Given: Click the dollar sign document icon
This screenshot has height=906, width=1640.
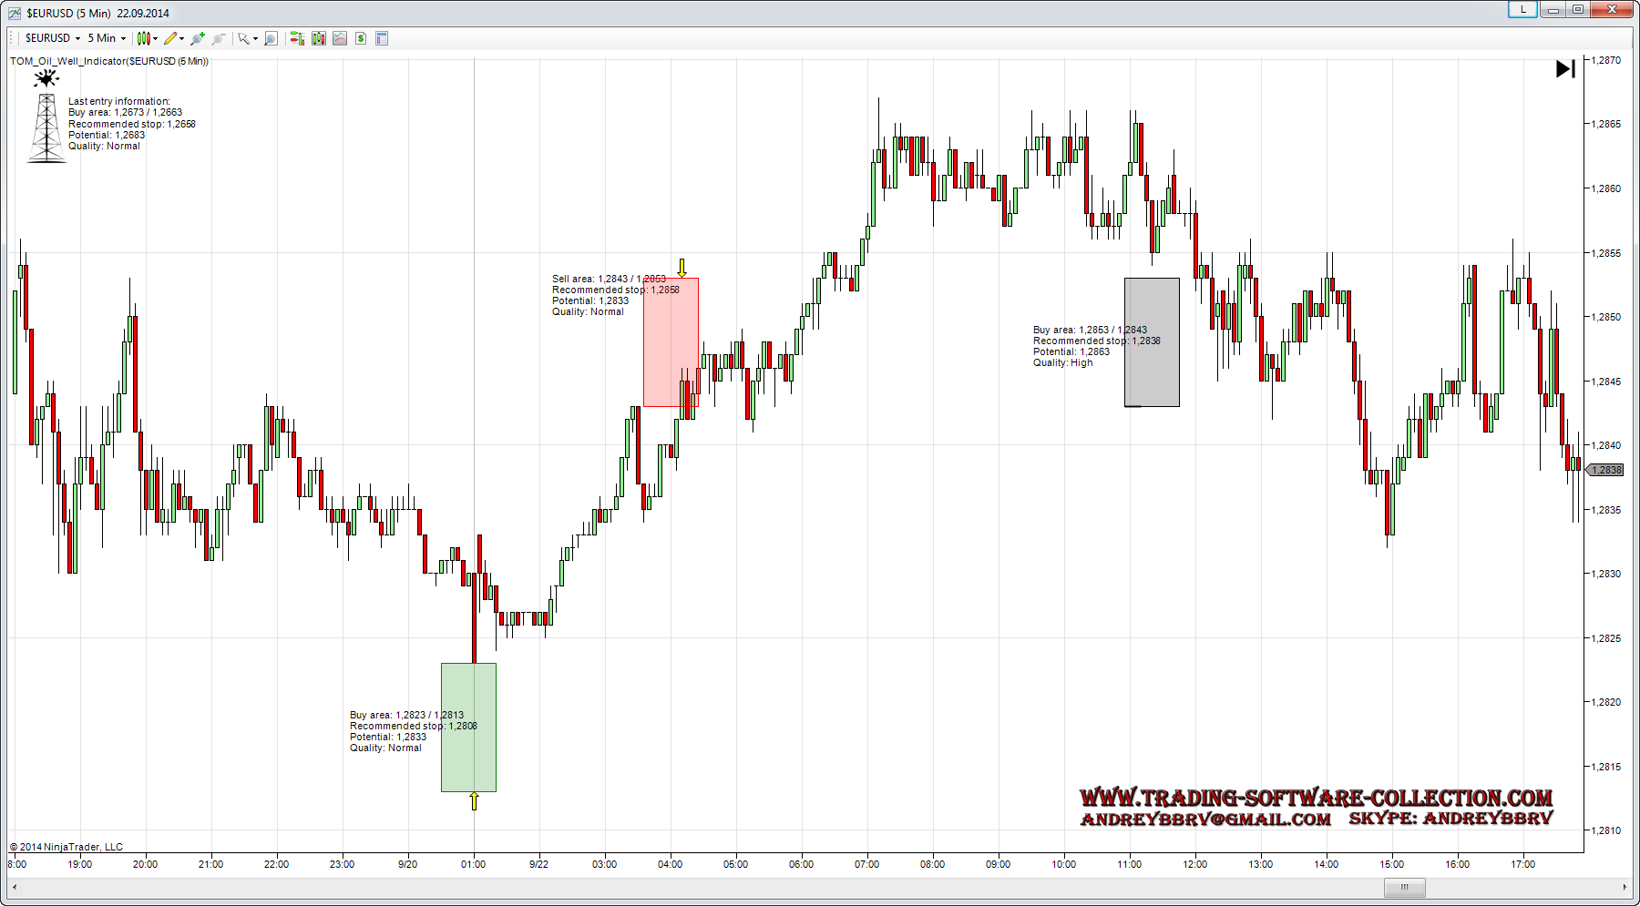Looking at the screenshot, I should click(361, 38).
